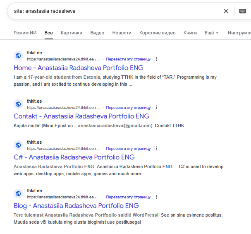251x234 pixels.
Task: Open three-dot menu for Blog result
Action: (x=156, y=197)
